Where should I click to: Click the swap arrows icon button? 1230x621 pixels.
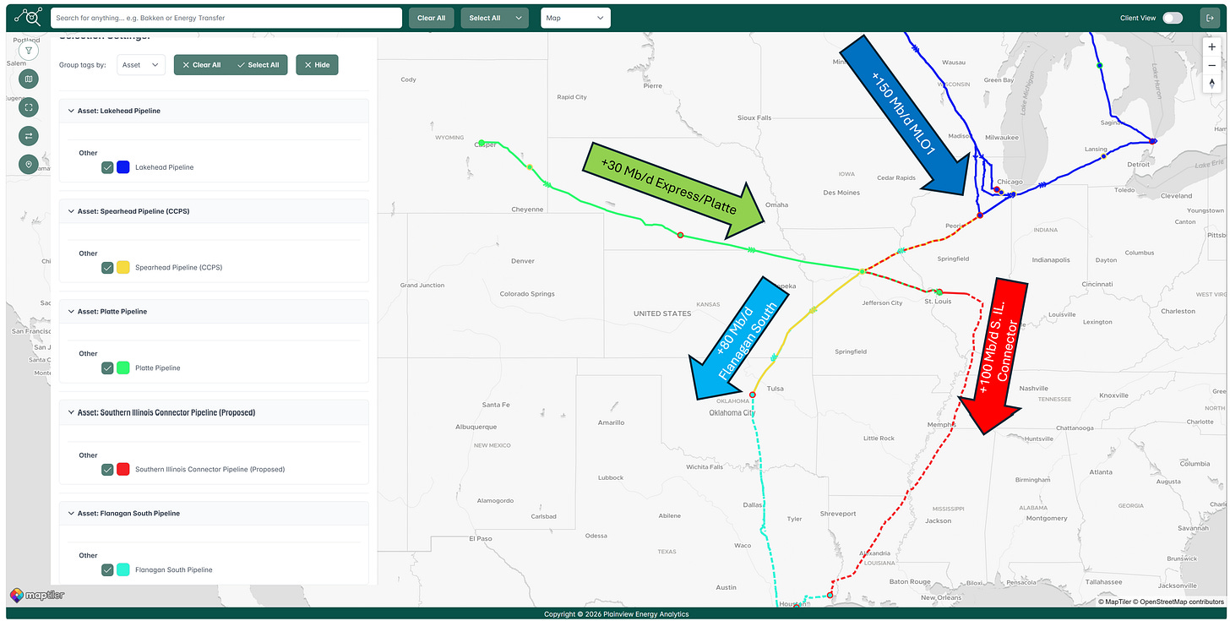[29, 136]
